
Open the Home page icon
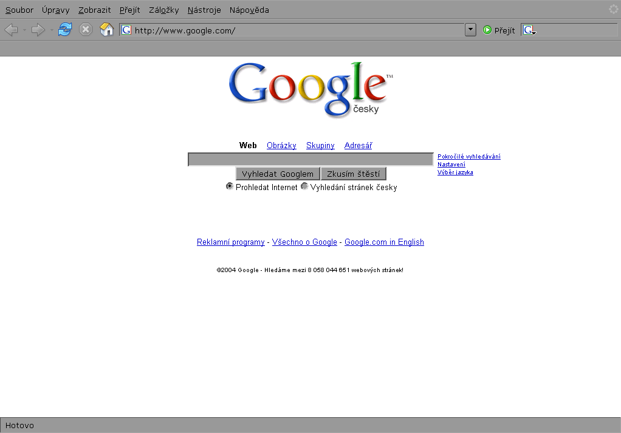click(x=106, y=29)
